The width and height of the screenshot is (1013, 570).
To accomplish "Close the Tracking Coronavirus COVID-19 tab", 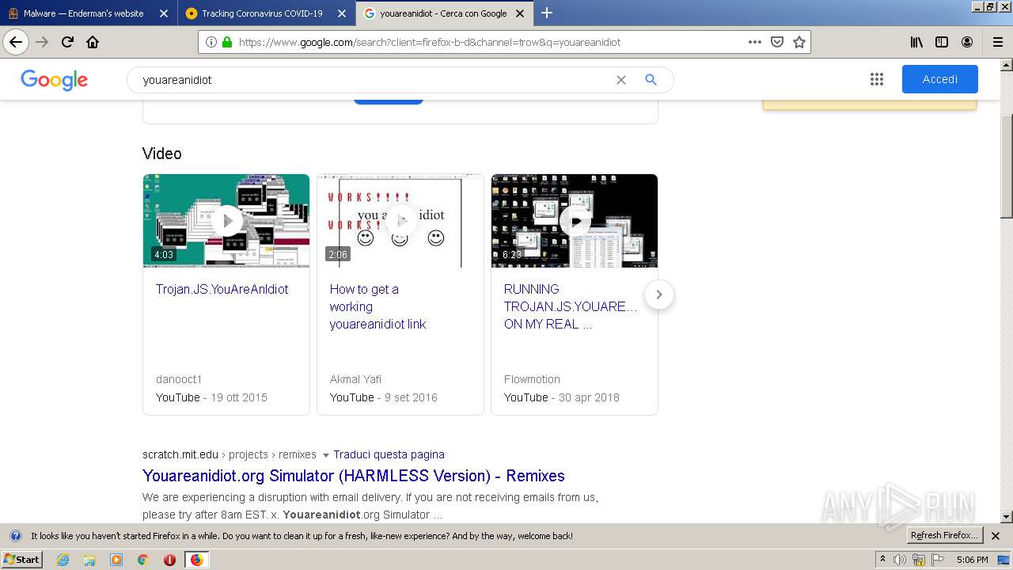I will coord(342,13).
